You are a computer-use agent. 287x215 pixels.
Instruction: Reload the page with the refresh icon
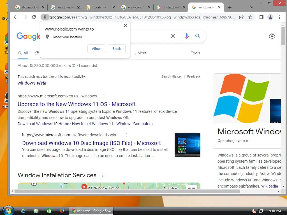pos(34,17)
